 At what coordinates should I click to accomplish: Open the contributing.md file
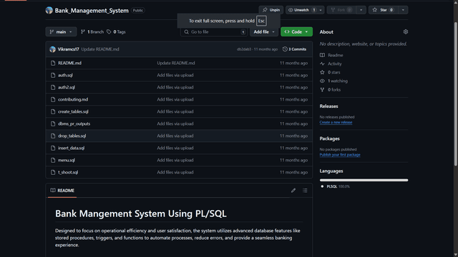pos(73,99)
